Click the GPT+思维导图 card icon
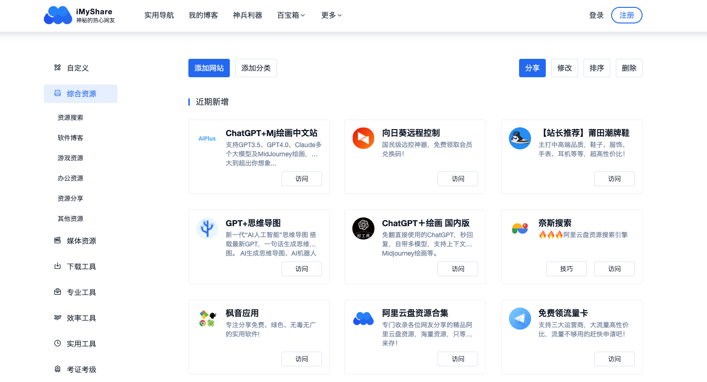Viewport: 707px width, 382px height. point(207,228)
